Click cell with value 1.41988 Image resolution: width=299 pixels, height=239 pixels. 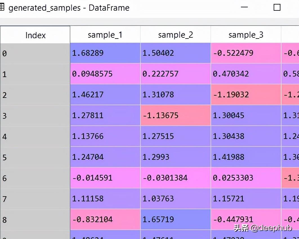pyautogui.click(x=246, y=157)
